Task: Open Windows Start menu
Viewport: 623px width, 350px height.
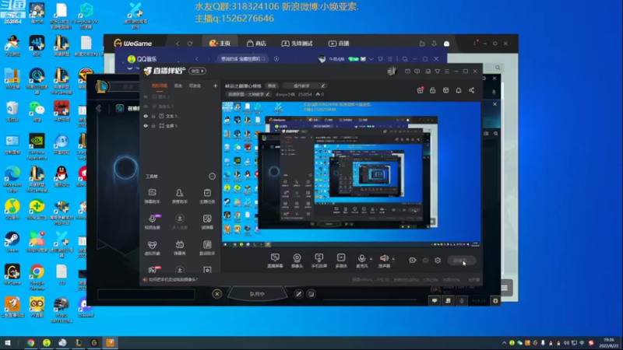Action: [x=8, y=342]
